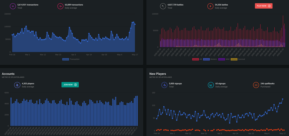Click the total signups user icon

(164, 85)
